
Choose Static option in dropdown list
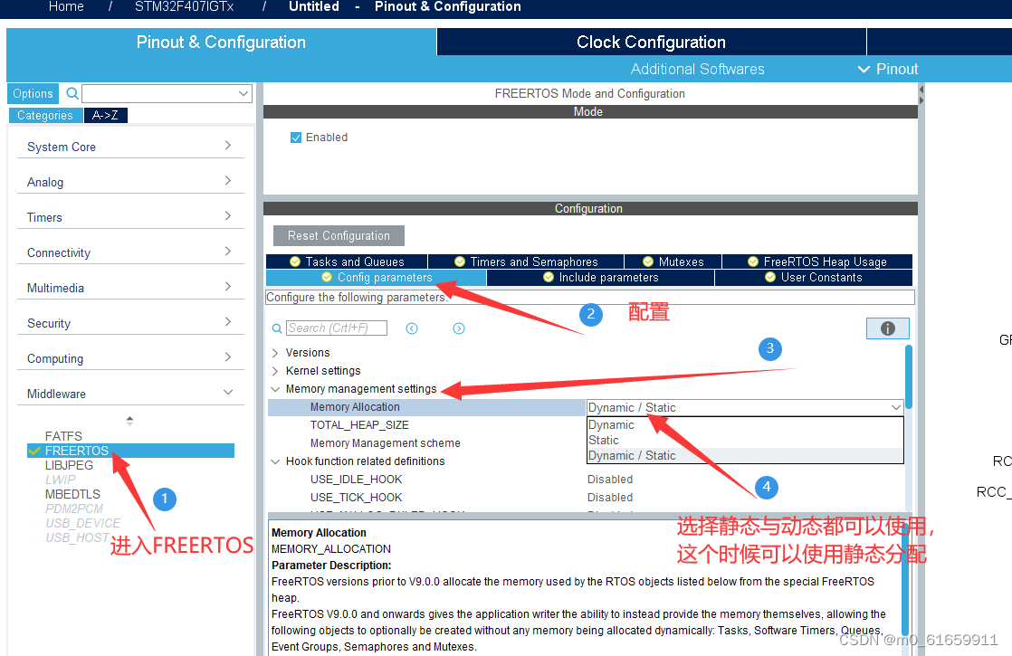tap(745, 440)
